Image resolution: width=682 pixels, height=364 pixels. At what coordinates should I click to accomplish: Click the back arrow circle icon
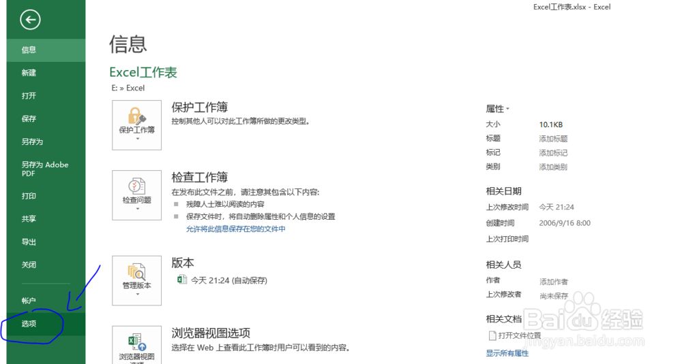pos(30,20)
